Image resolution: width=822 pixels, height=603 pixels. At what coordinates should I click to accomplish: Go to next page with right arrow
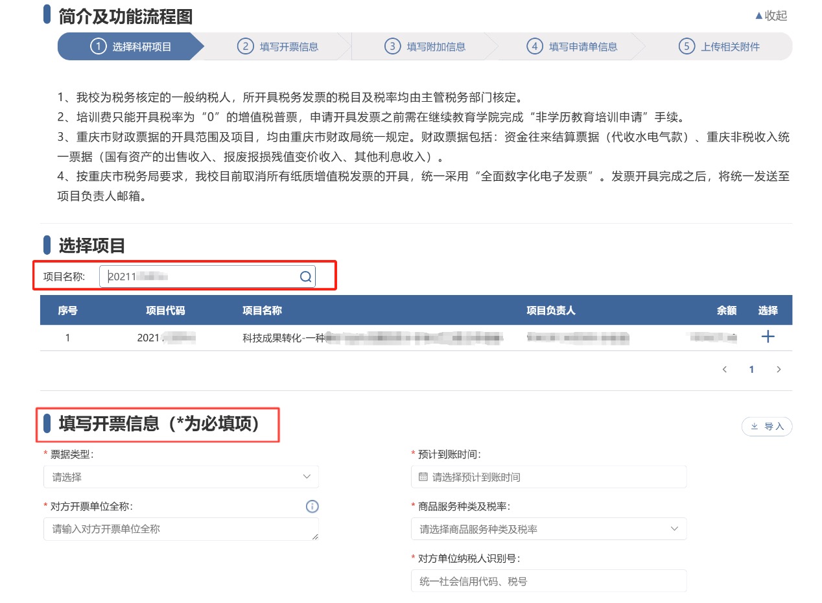[779, 370]
